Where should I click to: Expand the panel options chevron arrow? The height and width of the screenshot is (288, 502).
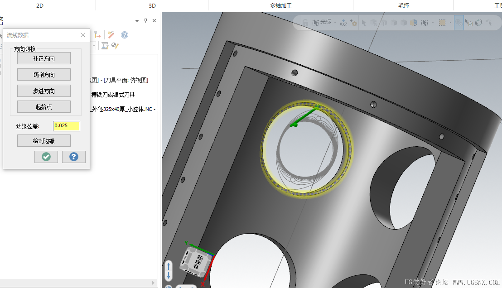(136, 20)
